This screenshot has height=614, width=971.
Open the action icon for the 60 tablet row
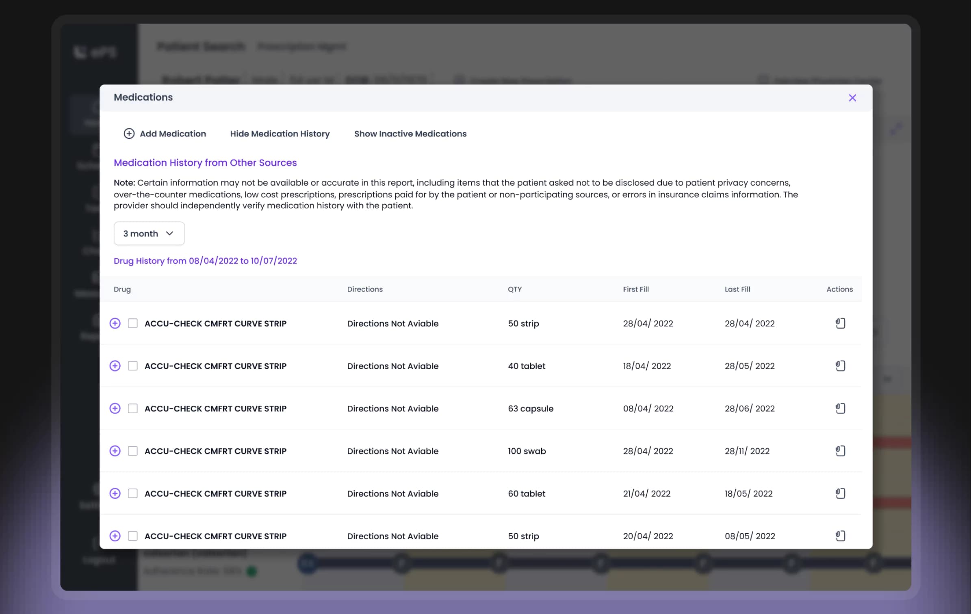point(840,493)
